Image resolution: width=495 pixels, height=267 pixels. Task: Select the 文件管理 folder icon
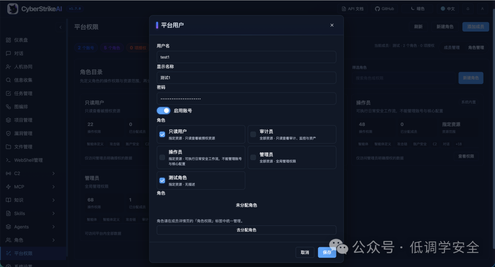pyautogui.click(x=9, y=147)
